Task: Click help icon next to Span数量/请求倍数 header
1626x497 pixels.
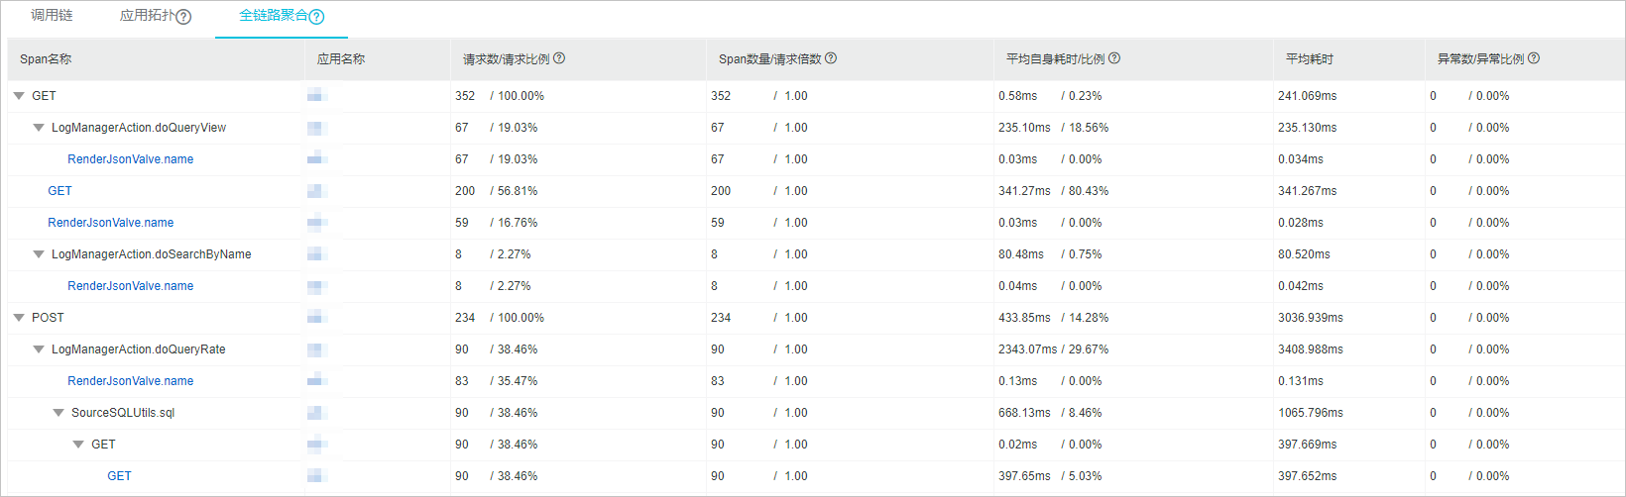Action: [x=831, y=58]
